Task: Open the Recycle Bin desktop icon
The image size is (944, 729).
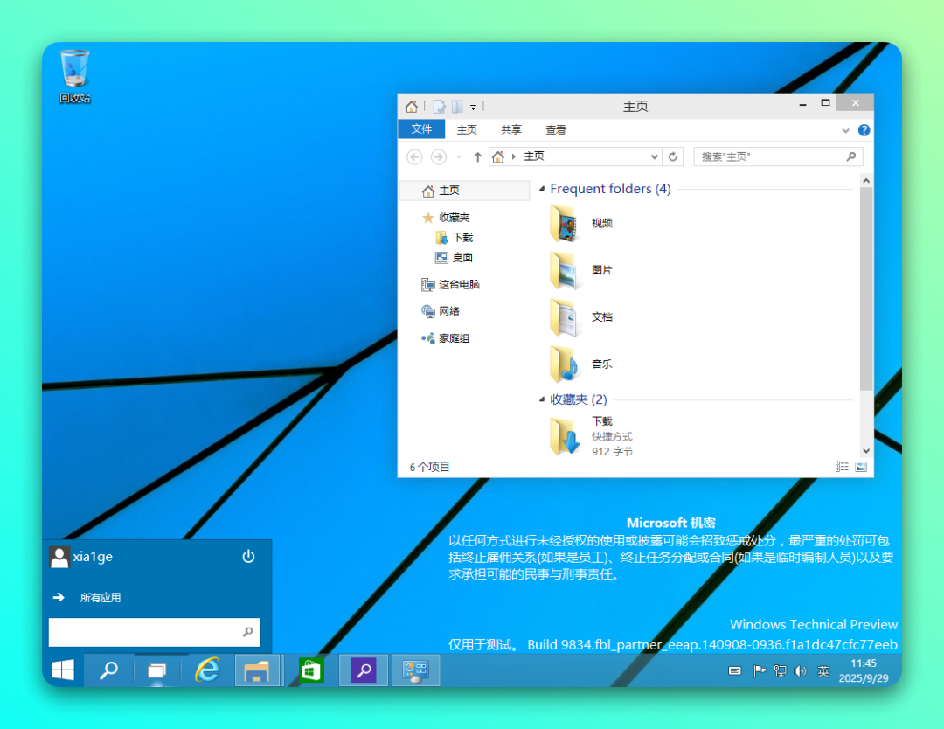Action: pyautogui.click(x=74, y=72)
